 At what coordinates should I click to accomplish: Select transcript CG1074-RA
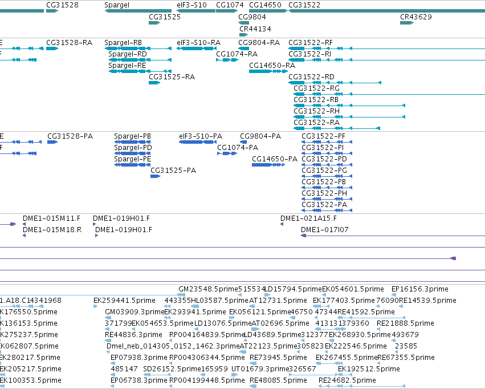227,60
